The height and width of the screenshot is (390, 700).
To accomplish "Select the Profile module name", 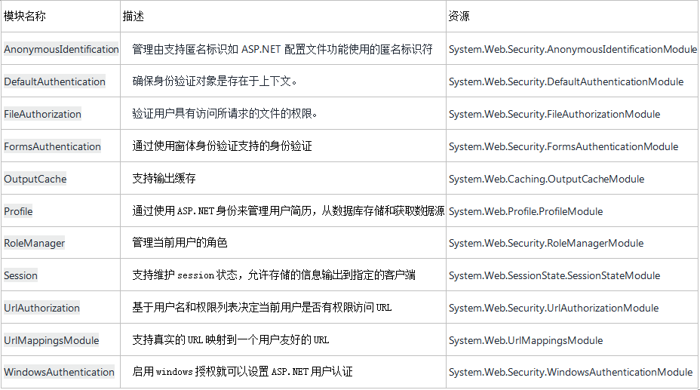I will (18, 211).
